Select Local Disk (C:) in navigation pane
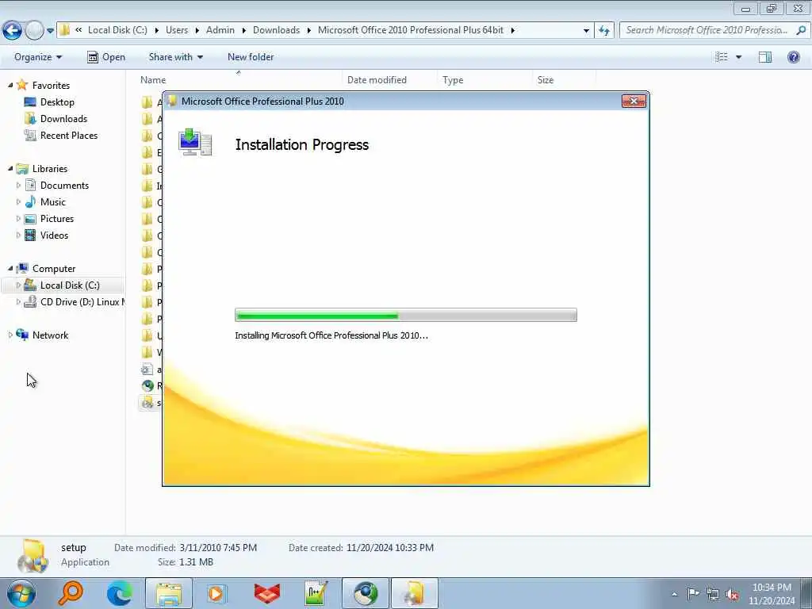This screenshot has width=812, height=609. [70, 285]
